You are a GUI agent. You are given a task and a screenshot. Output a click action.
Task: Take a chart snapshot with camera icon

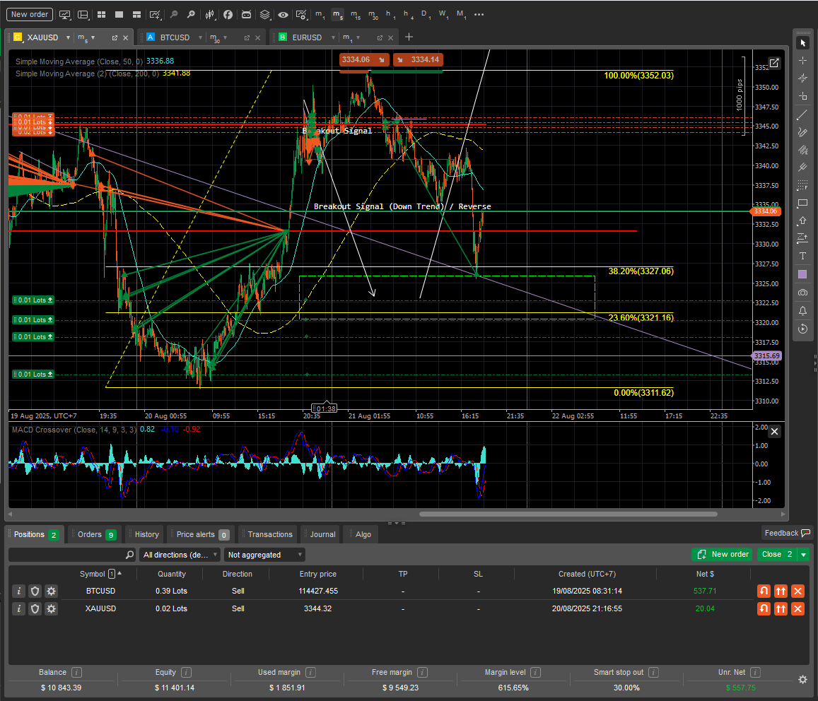click(x=803, y=293)
